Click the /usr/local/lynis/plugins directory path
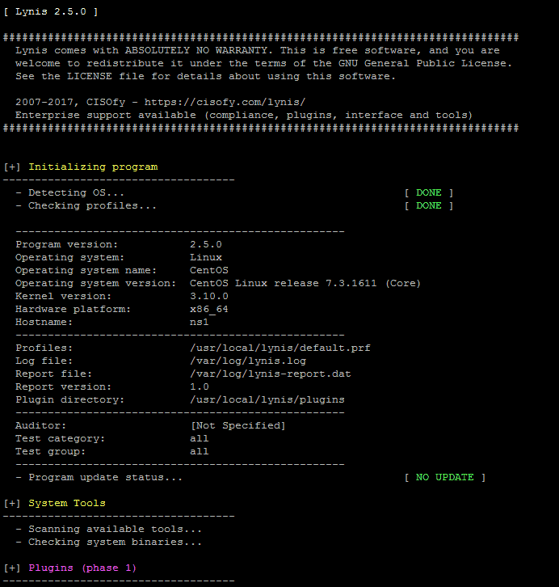559x587 pixels. click(x=267, y=399)
